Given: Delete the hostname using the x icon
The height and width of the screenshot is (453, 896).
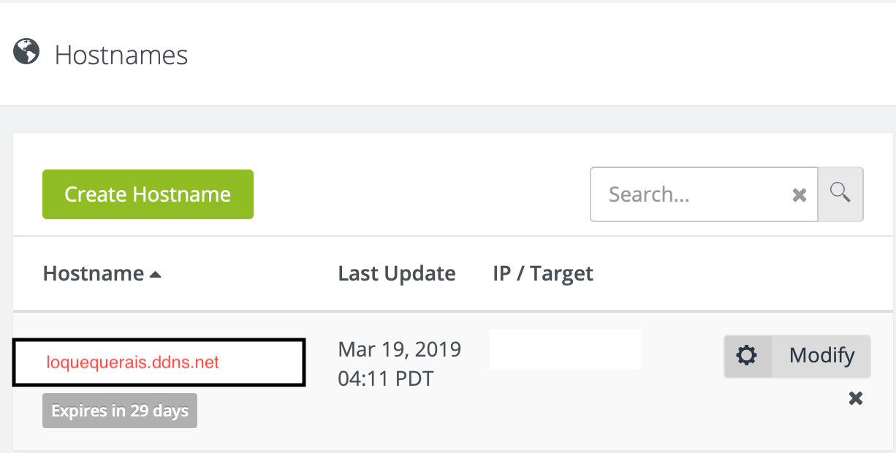Looking at the screenshot, I should point(856,398).
